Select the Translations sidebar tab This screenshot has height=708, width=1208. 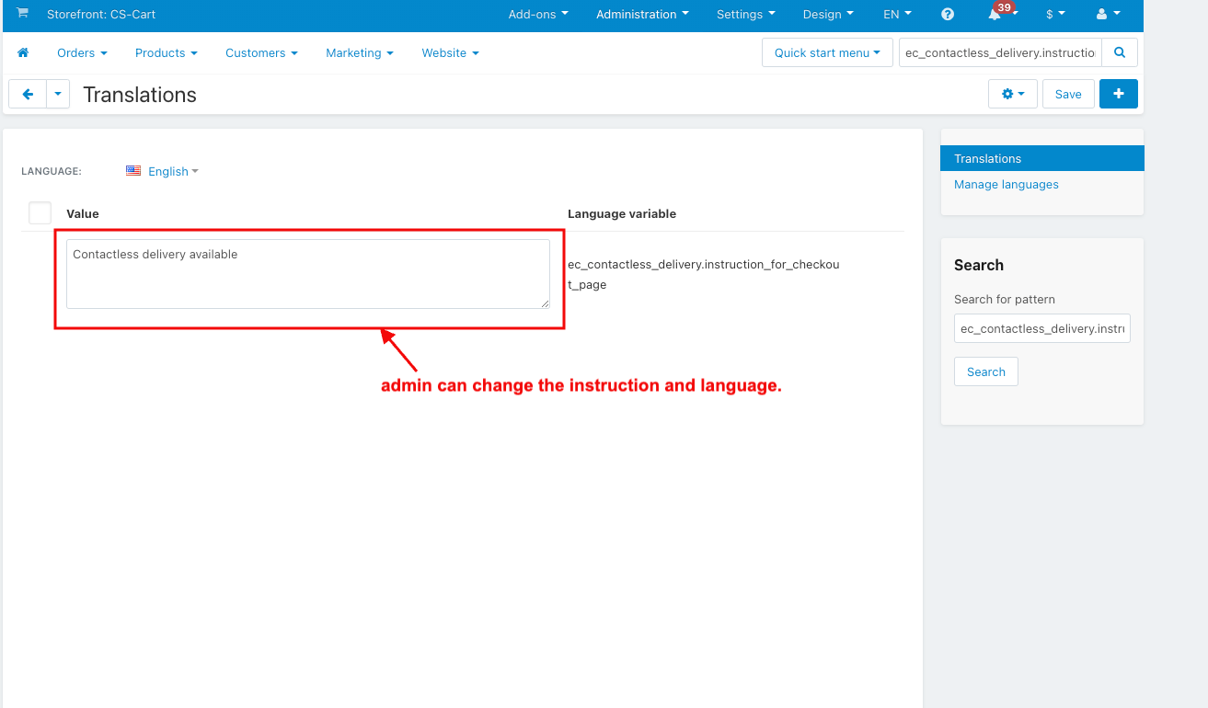click(x=1041, y=158)
